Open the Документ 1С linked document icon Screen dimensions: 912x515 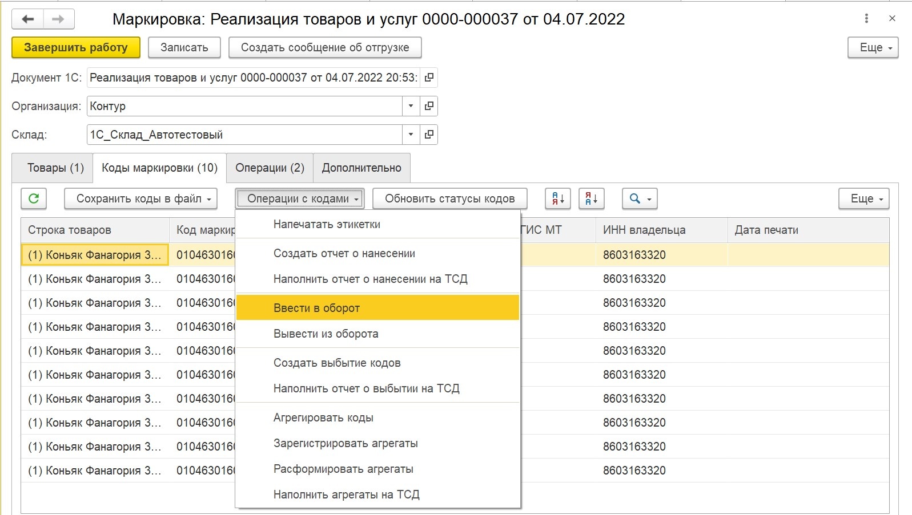point(429,78)
